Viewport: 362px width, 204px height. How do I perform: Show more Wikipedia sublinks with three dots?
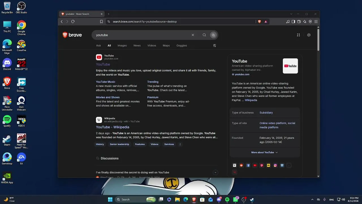click(180, 144)
